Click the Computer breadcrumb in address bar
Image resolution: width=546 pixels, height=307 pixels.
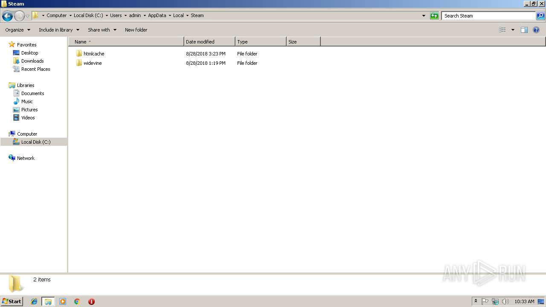(x=56, y=15)
